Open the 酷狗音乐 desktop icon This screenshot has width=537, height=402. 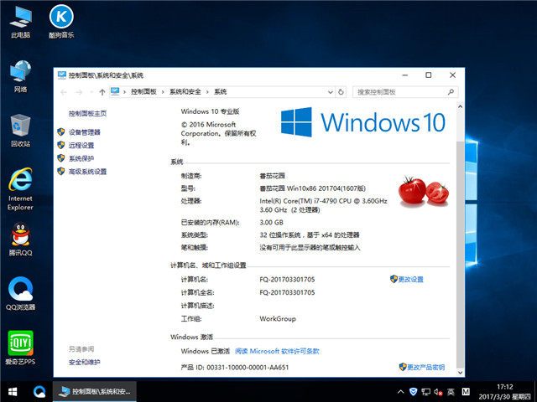point(61,21)
